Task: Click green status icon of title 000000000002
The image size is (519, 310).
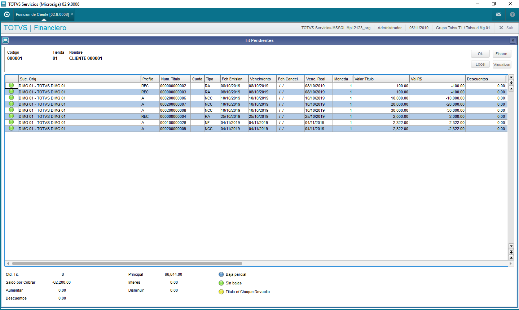Action: point(11,85)
